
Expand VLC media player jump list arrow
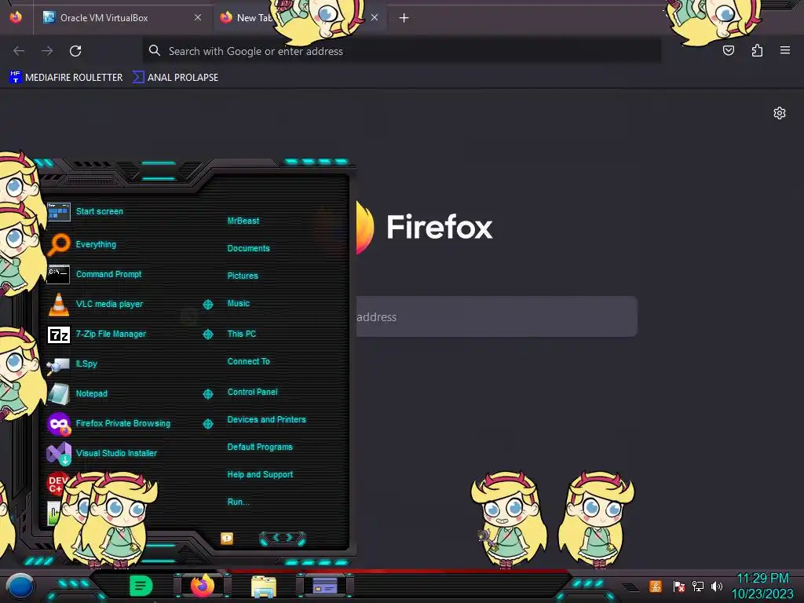click(x=207, y=305)
